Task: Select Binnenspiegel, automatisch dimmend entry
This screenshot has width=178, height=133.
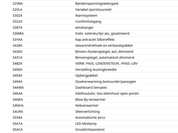Action: (105, 58)
